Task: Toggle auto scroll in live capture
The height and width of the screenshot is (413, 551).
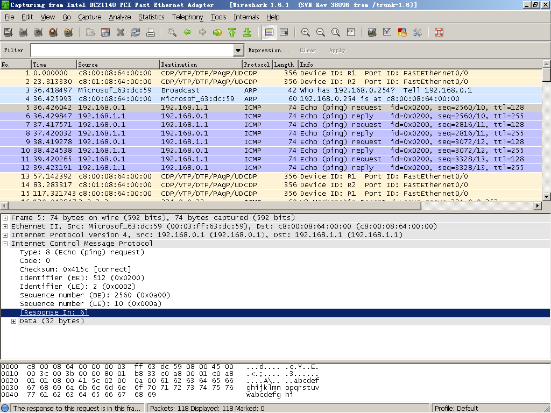Action: (284, 33)
